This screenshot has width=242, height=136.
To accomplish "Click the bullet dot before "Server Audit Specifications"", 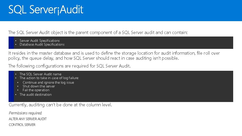I will click(15, 41).
